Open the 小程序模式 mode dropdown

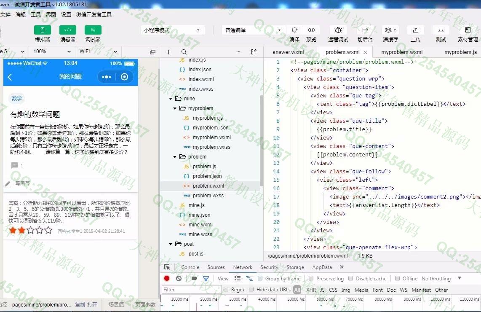click(172, 30)
